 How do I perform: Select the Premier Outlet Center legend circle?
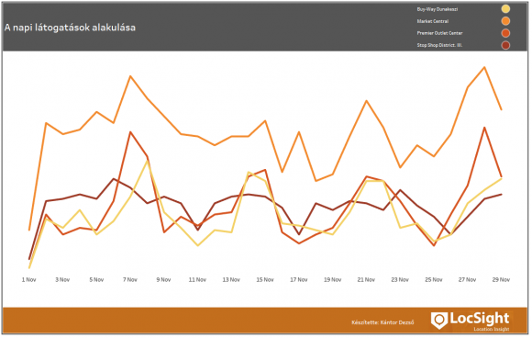(505, 33)
